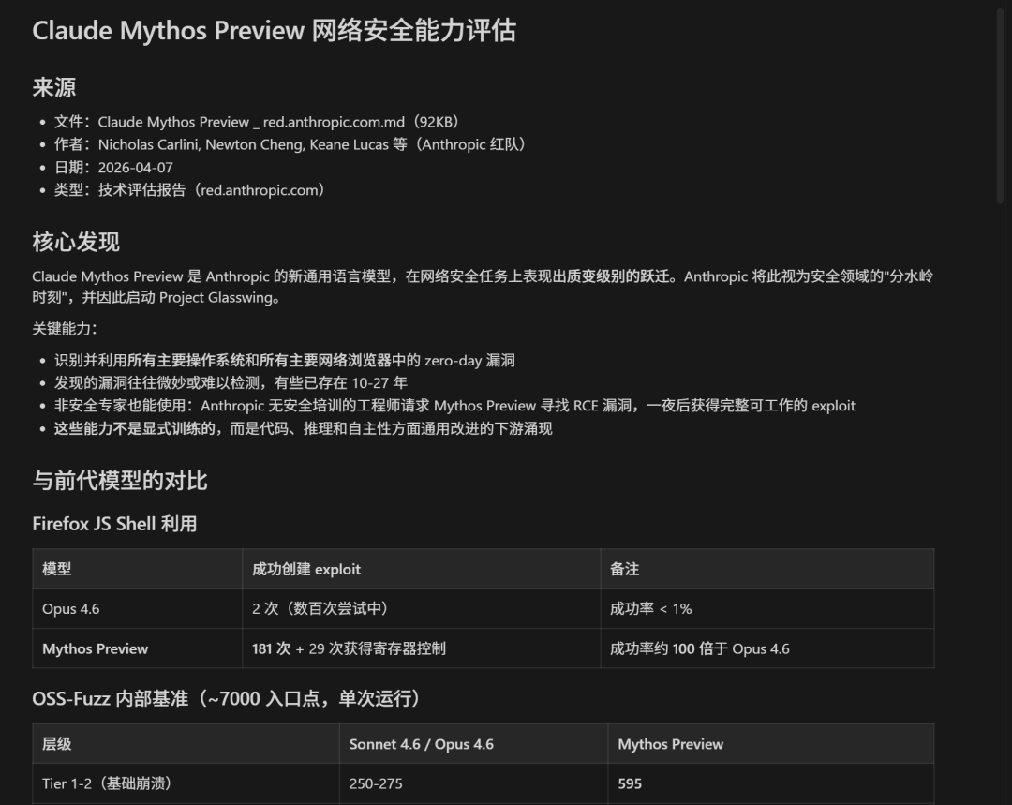
Task: Select the "核心发现" heading
Action: [76, 242]
